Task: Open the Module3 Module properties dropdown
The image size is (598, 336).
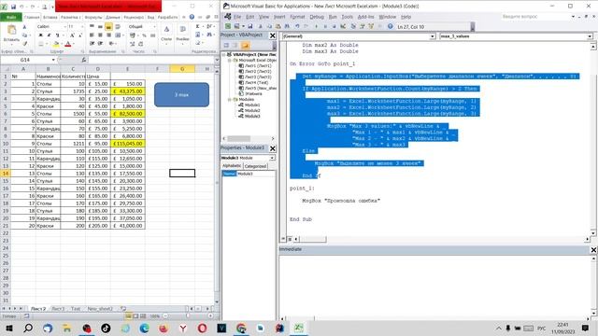Action: click(x=272, y=158)
